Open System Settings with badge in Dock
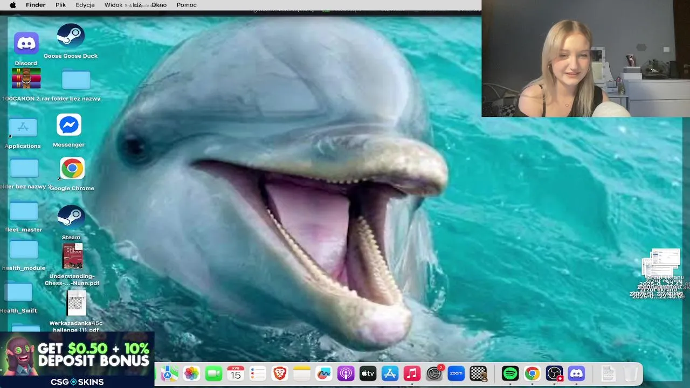The image size is (690, 388). [434, 373]
